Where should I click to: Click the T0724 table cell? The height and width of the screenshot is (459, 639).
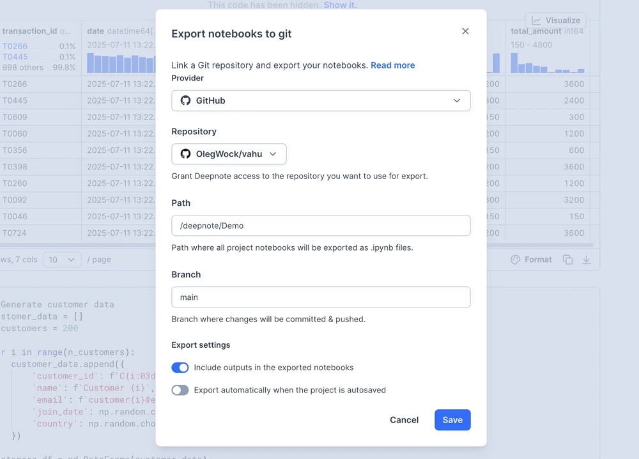(40, 233)
